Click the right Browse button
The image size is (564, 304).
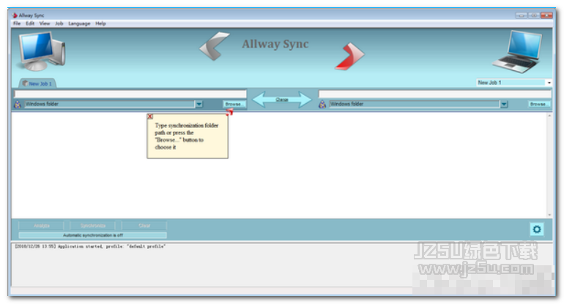click(x=539, y=104)
